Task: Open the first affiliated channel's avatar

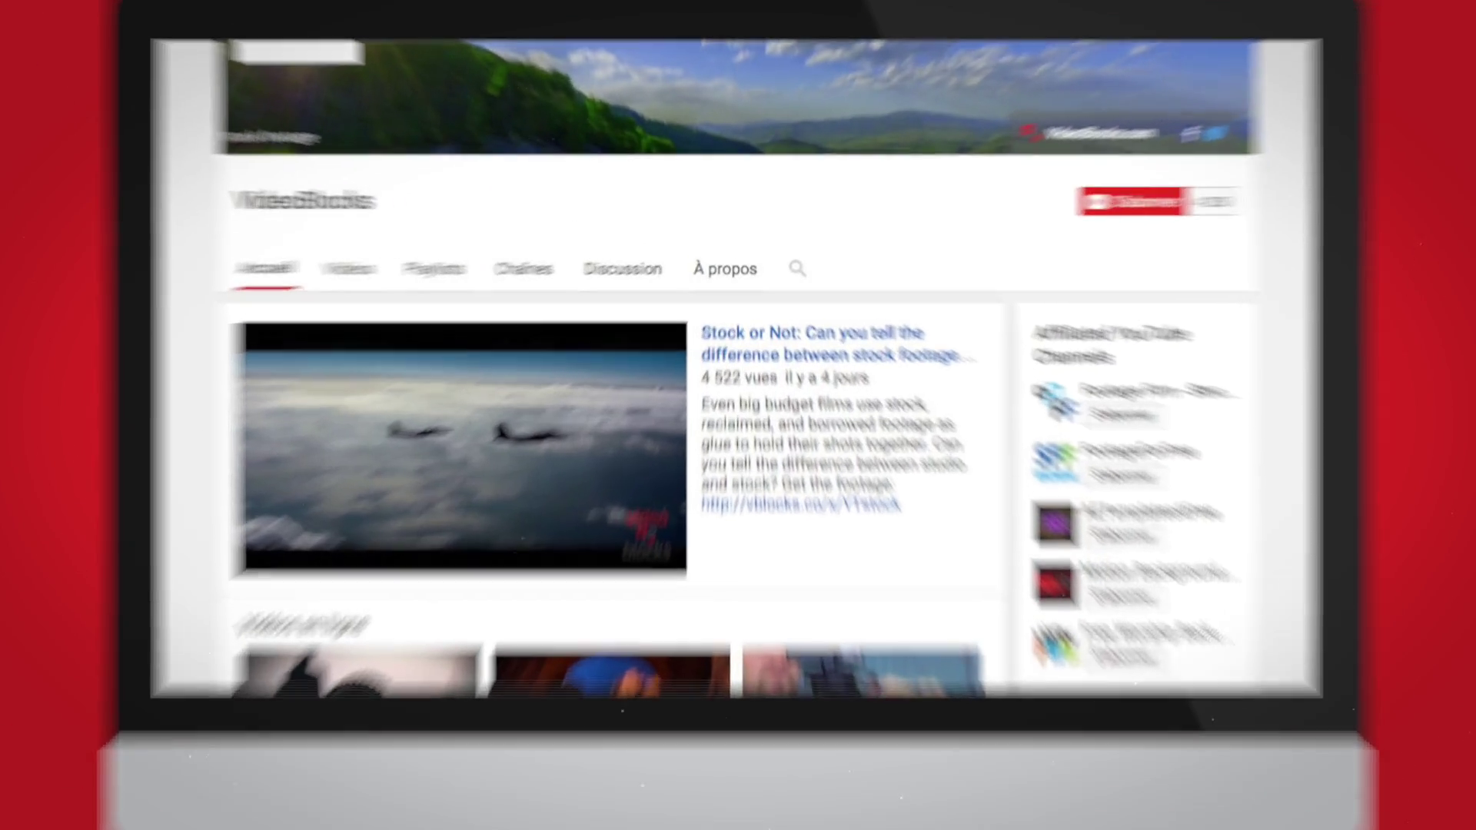Action: click(x=1054, y=400)
